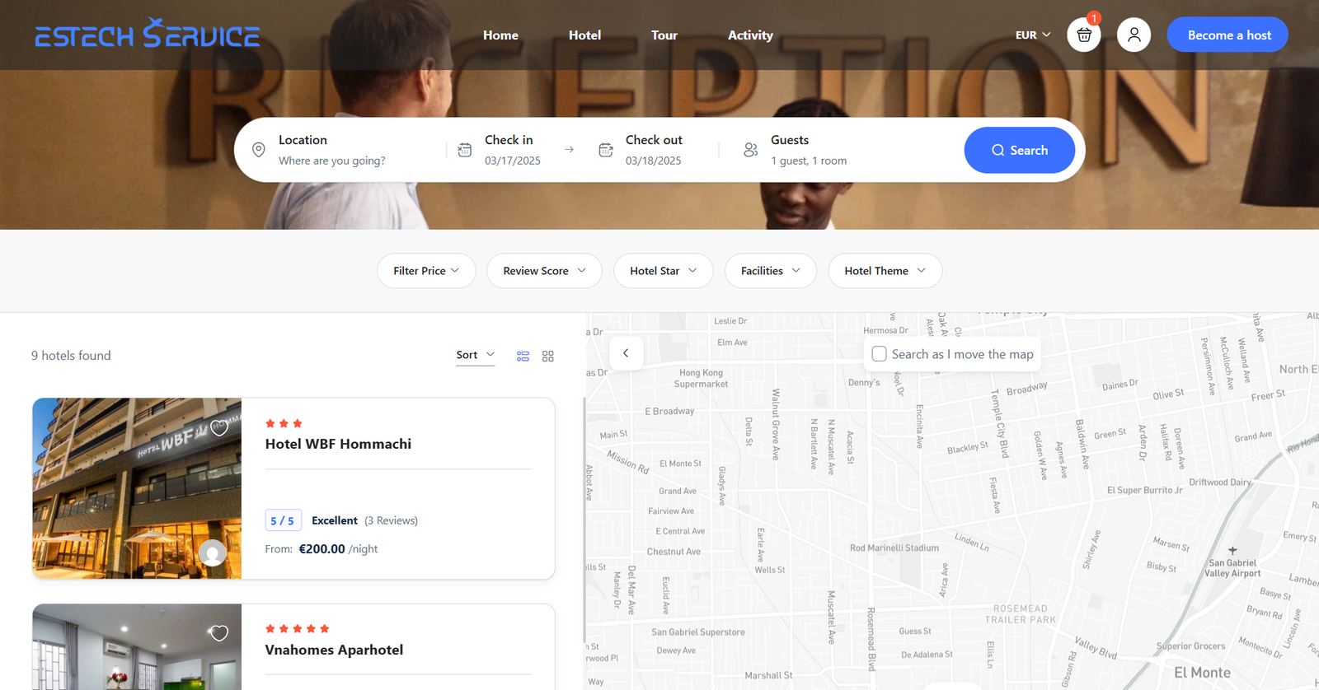Viewport: 1319px width, 690px height.
Task: Click the Become a host button
Action: (1227, 35)
